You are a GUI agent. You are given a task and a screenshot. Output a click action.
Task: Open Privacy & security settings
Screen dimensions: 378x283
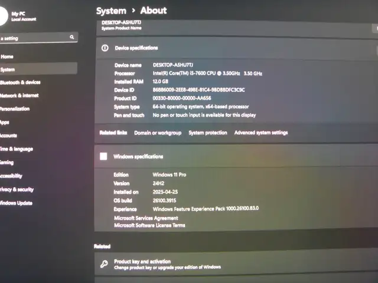click(x=17, y=189)
